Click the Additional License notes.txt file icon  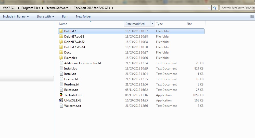(61, 63)
